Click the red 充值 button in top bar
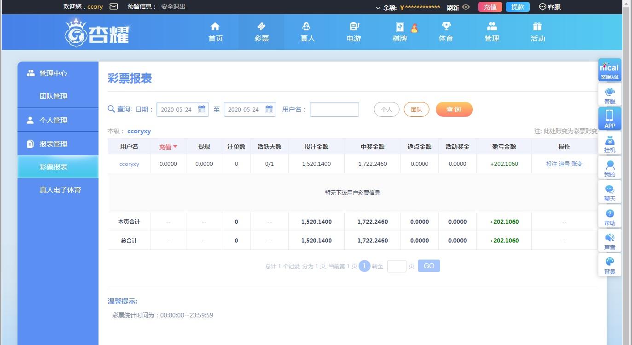 pos(490,7)
